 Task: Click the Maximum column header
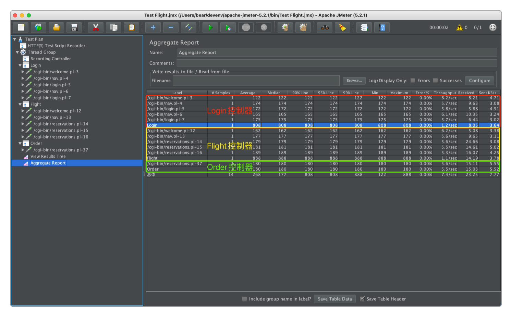tap(399, 93)
